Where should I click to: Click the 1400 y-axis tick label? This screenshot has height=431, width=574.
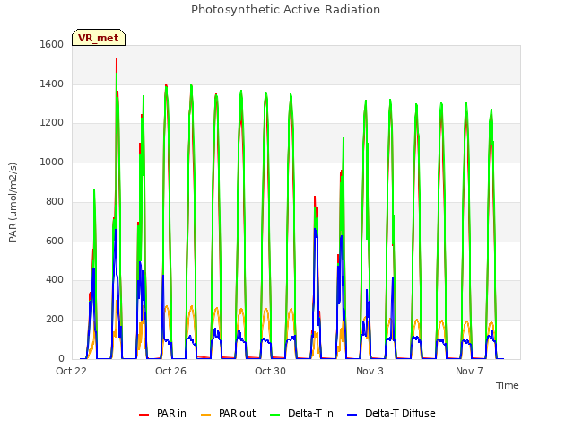[52, 84]
